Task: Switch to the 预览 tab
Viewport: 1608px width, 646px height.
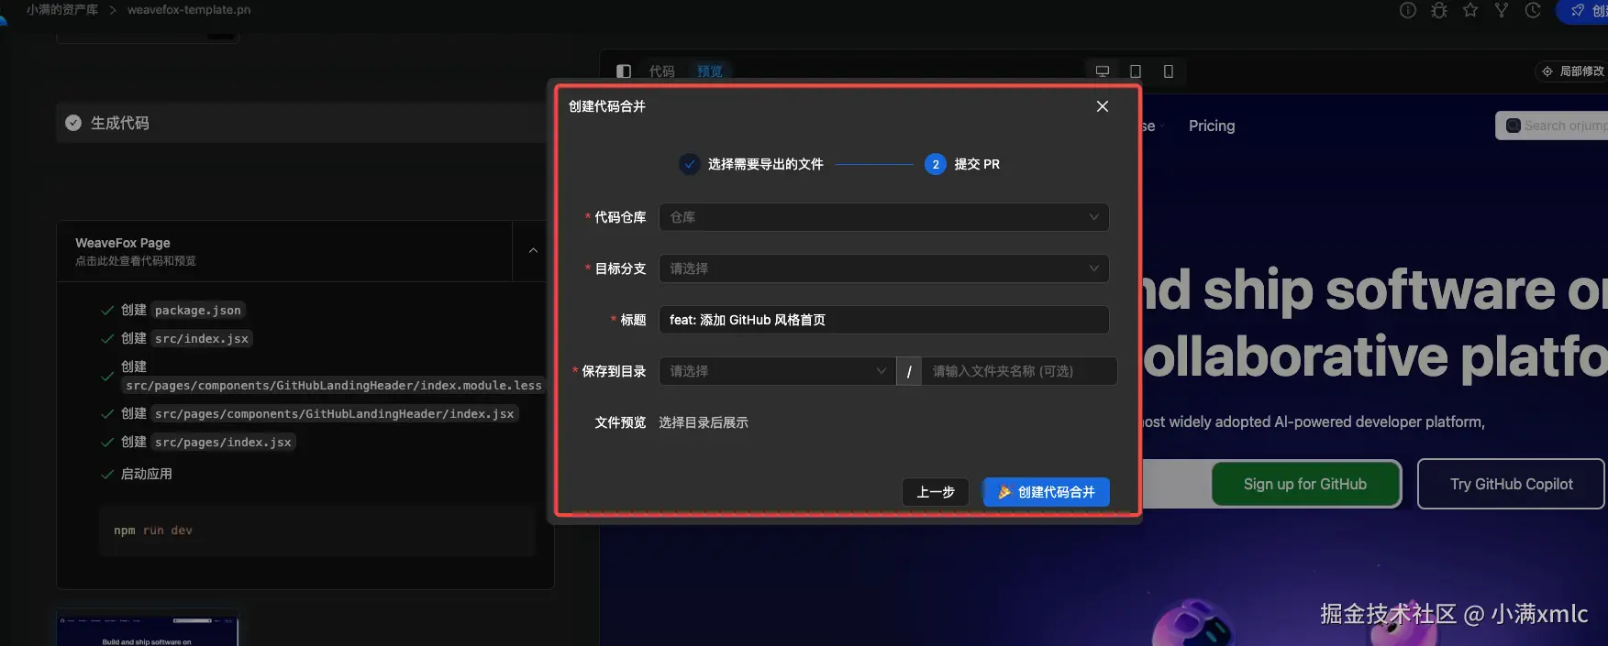Action: 709,71
